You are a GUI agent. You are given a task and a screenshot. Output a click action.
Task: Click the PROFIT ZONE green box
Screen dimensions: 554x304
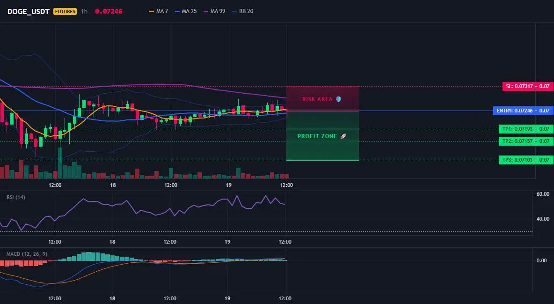[322, 136]
